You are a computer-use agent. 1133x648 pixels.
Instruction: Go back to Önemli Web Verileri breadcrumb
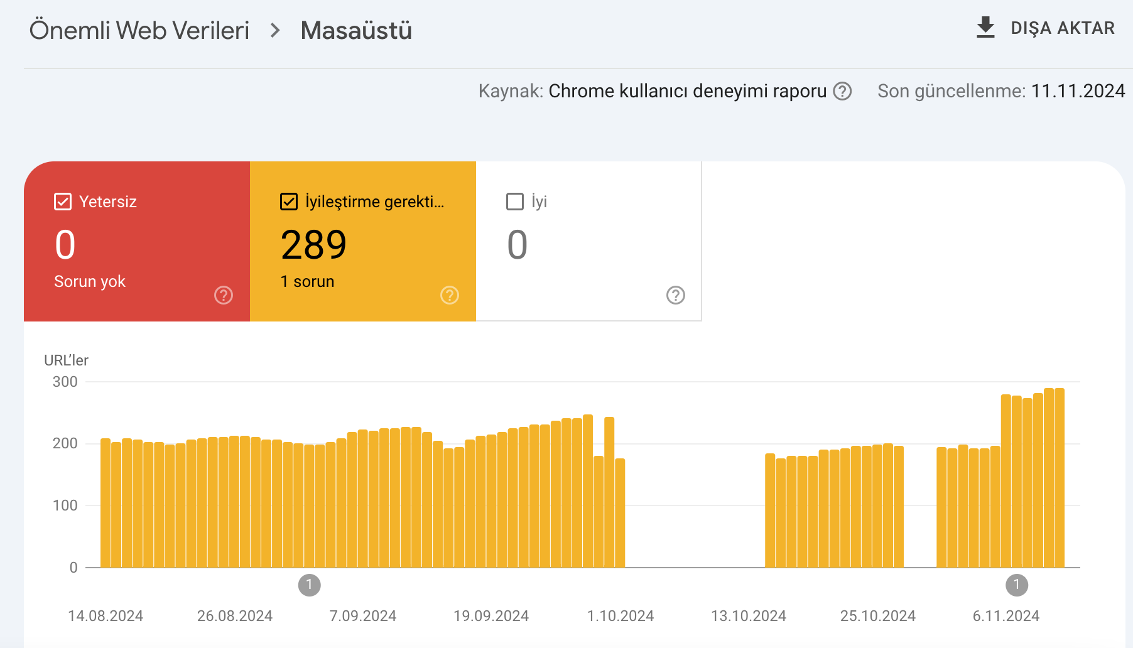(x=139, y=30)
